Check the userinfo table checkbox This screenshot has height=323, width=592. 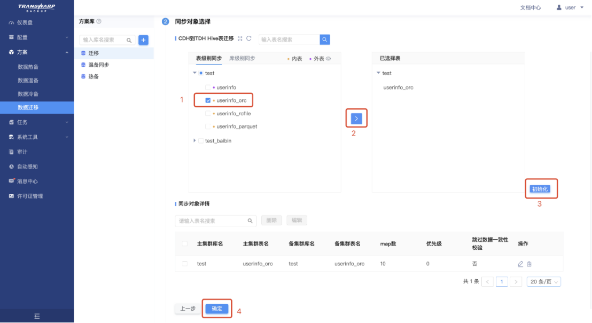click(x=208, y=88)
